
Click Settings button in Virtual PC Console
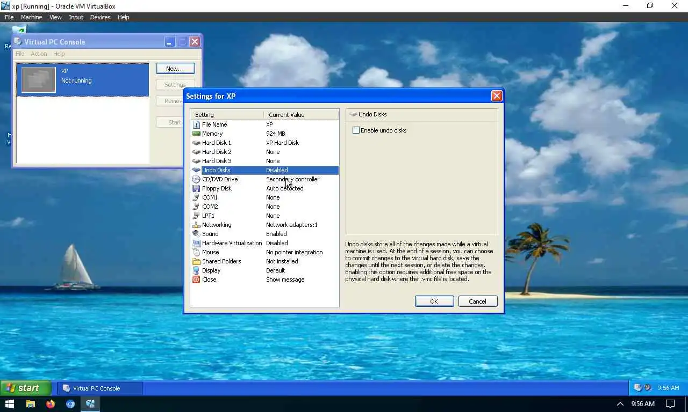tap(175, 85)
